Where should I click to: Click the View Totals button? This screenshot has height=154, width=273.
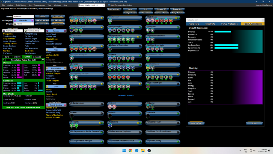click(x=58, y=21)
